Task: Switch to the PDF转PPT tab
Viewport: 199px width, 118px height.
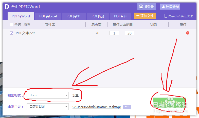Action: click(x=74, y=16)
